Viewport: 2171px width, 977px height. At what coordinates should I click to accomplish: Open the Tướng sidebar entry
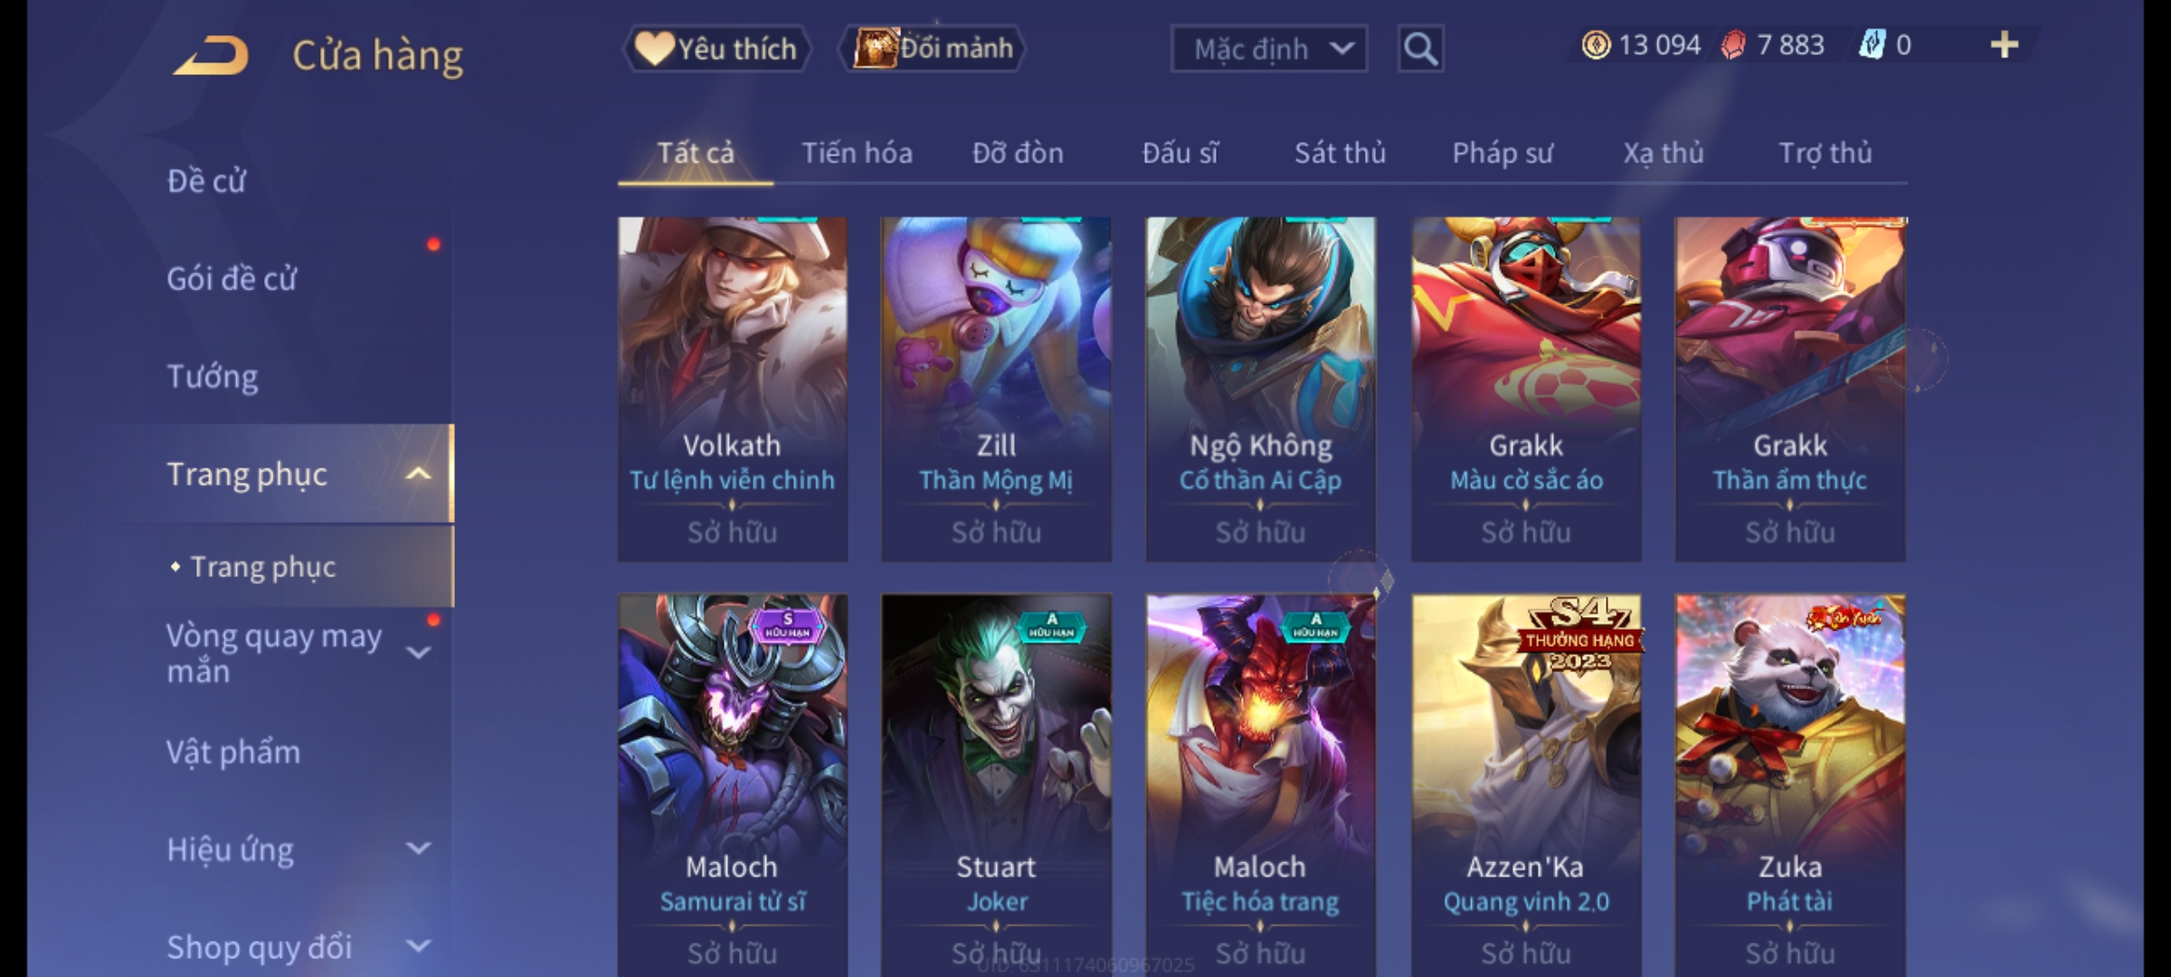click(213, 376)
